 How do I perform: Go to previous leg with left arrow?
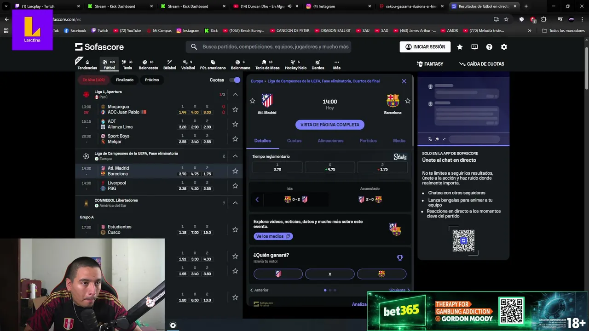point(257,200)
